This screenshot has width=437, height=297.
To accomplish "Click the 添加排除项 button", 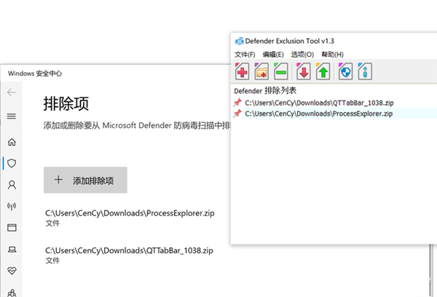I will pyautogui.click(x=85, y=181).
